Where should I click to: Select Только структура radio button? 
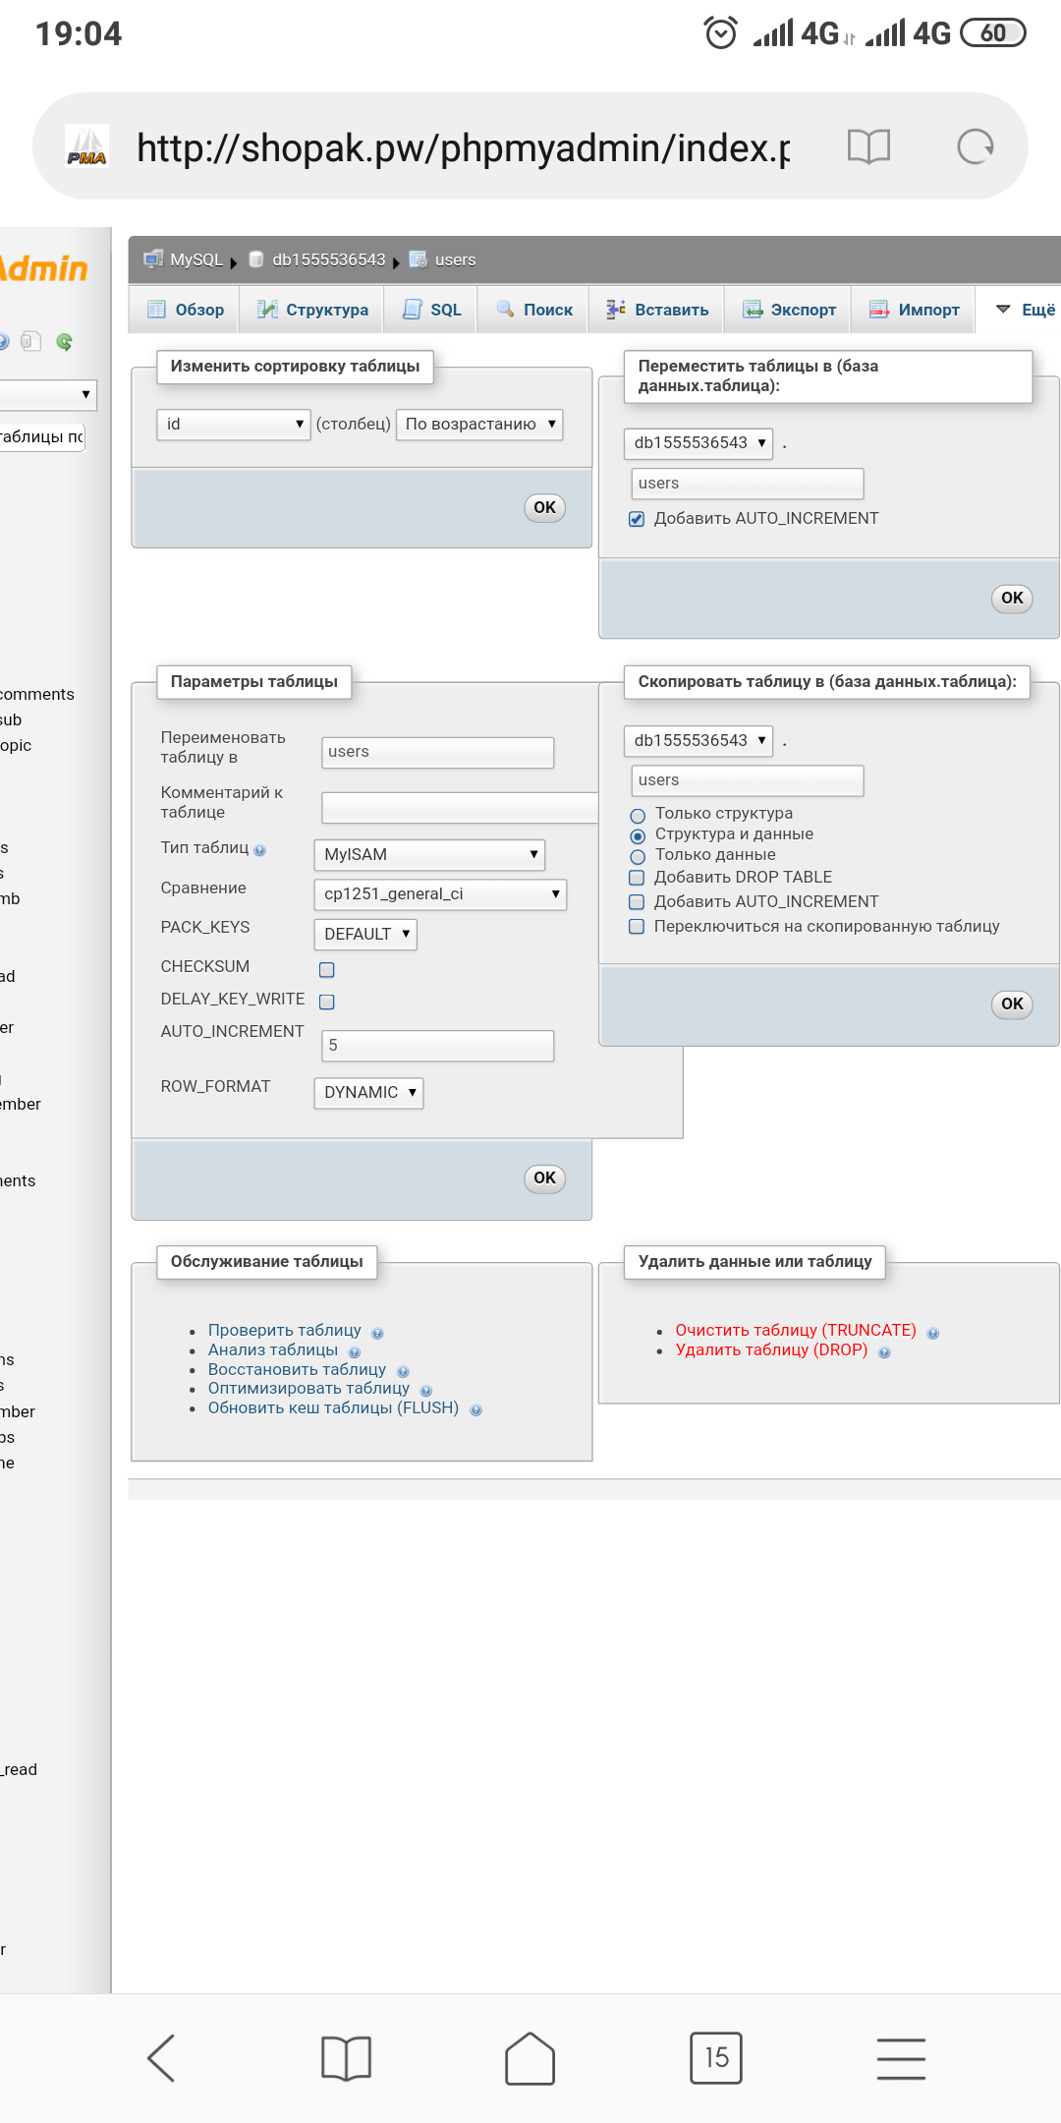pyautogui.click(x=638, y=815)
